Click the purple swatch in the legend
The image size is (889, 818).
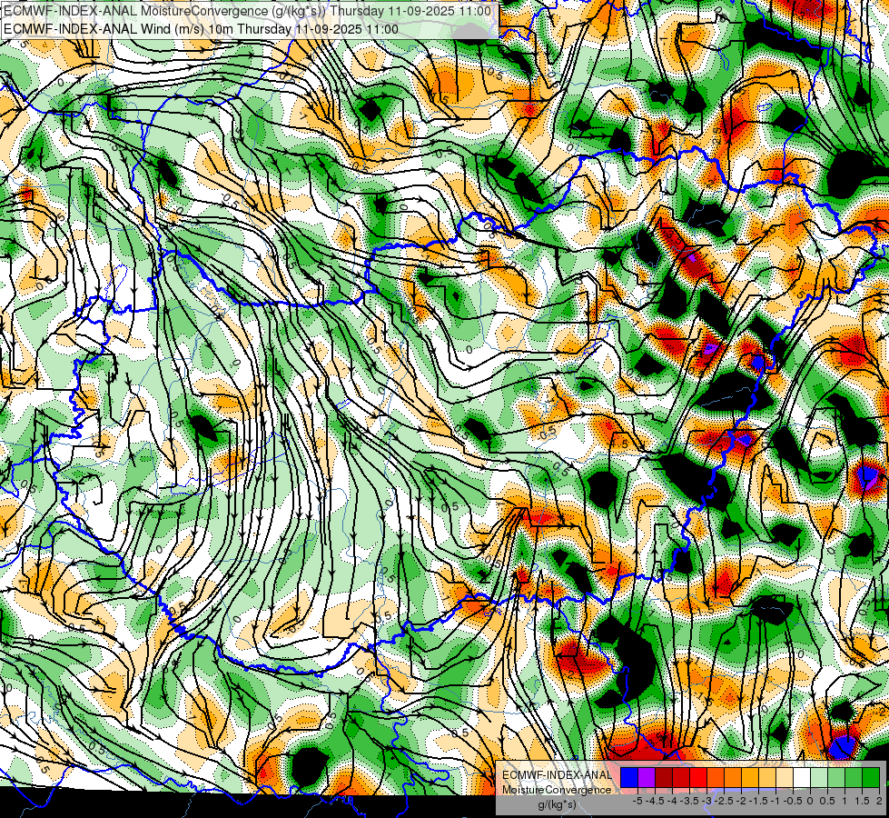click(647, 777)
